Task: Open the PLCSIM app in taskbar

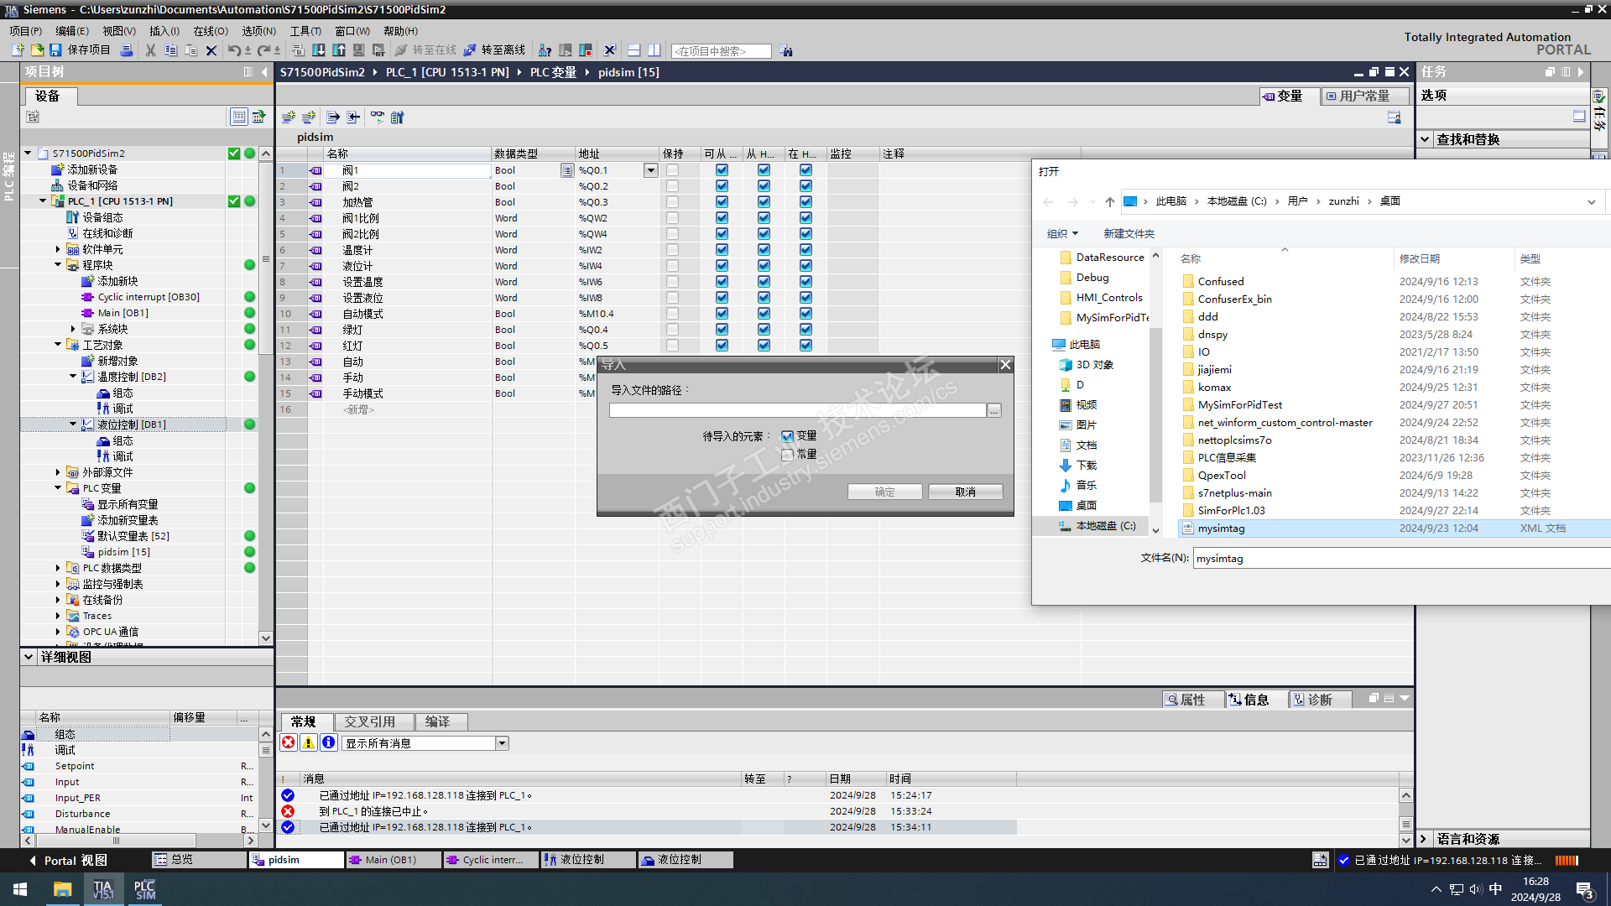Action: [x=144, y=889]
